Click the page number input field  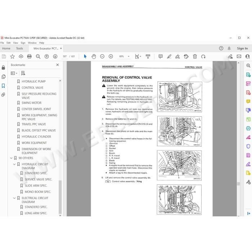(x=65, y=57)
